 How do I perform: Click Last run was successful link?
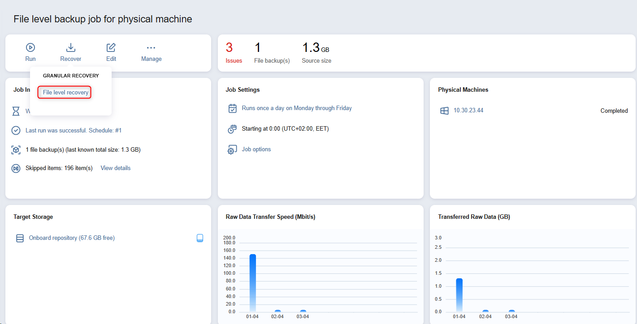click(74, 131)
